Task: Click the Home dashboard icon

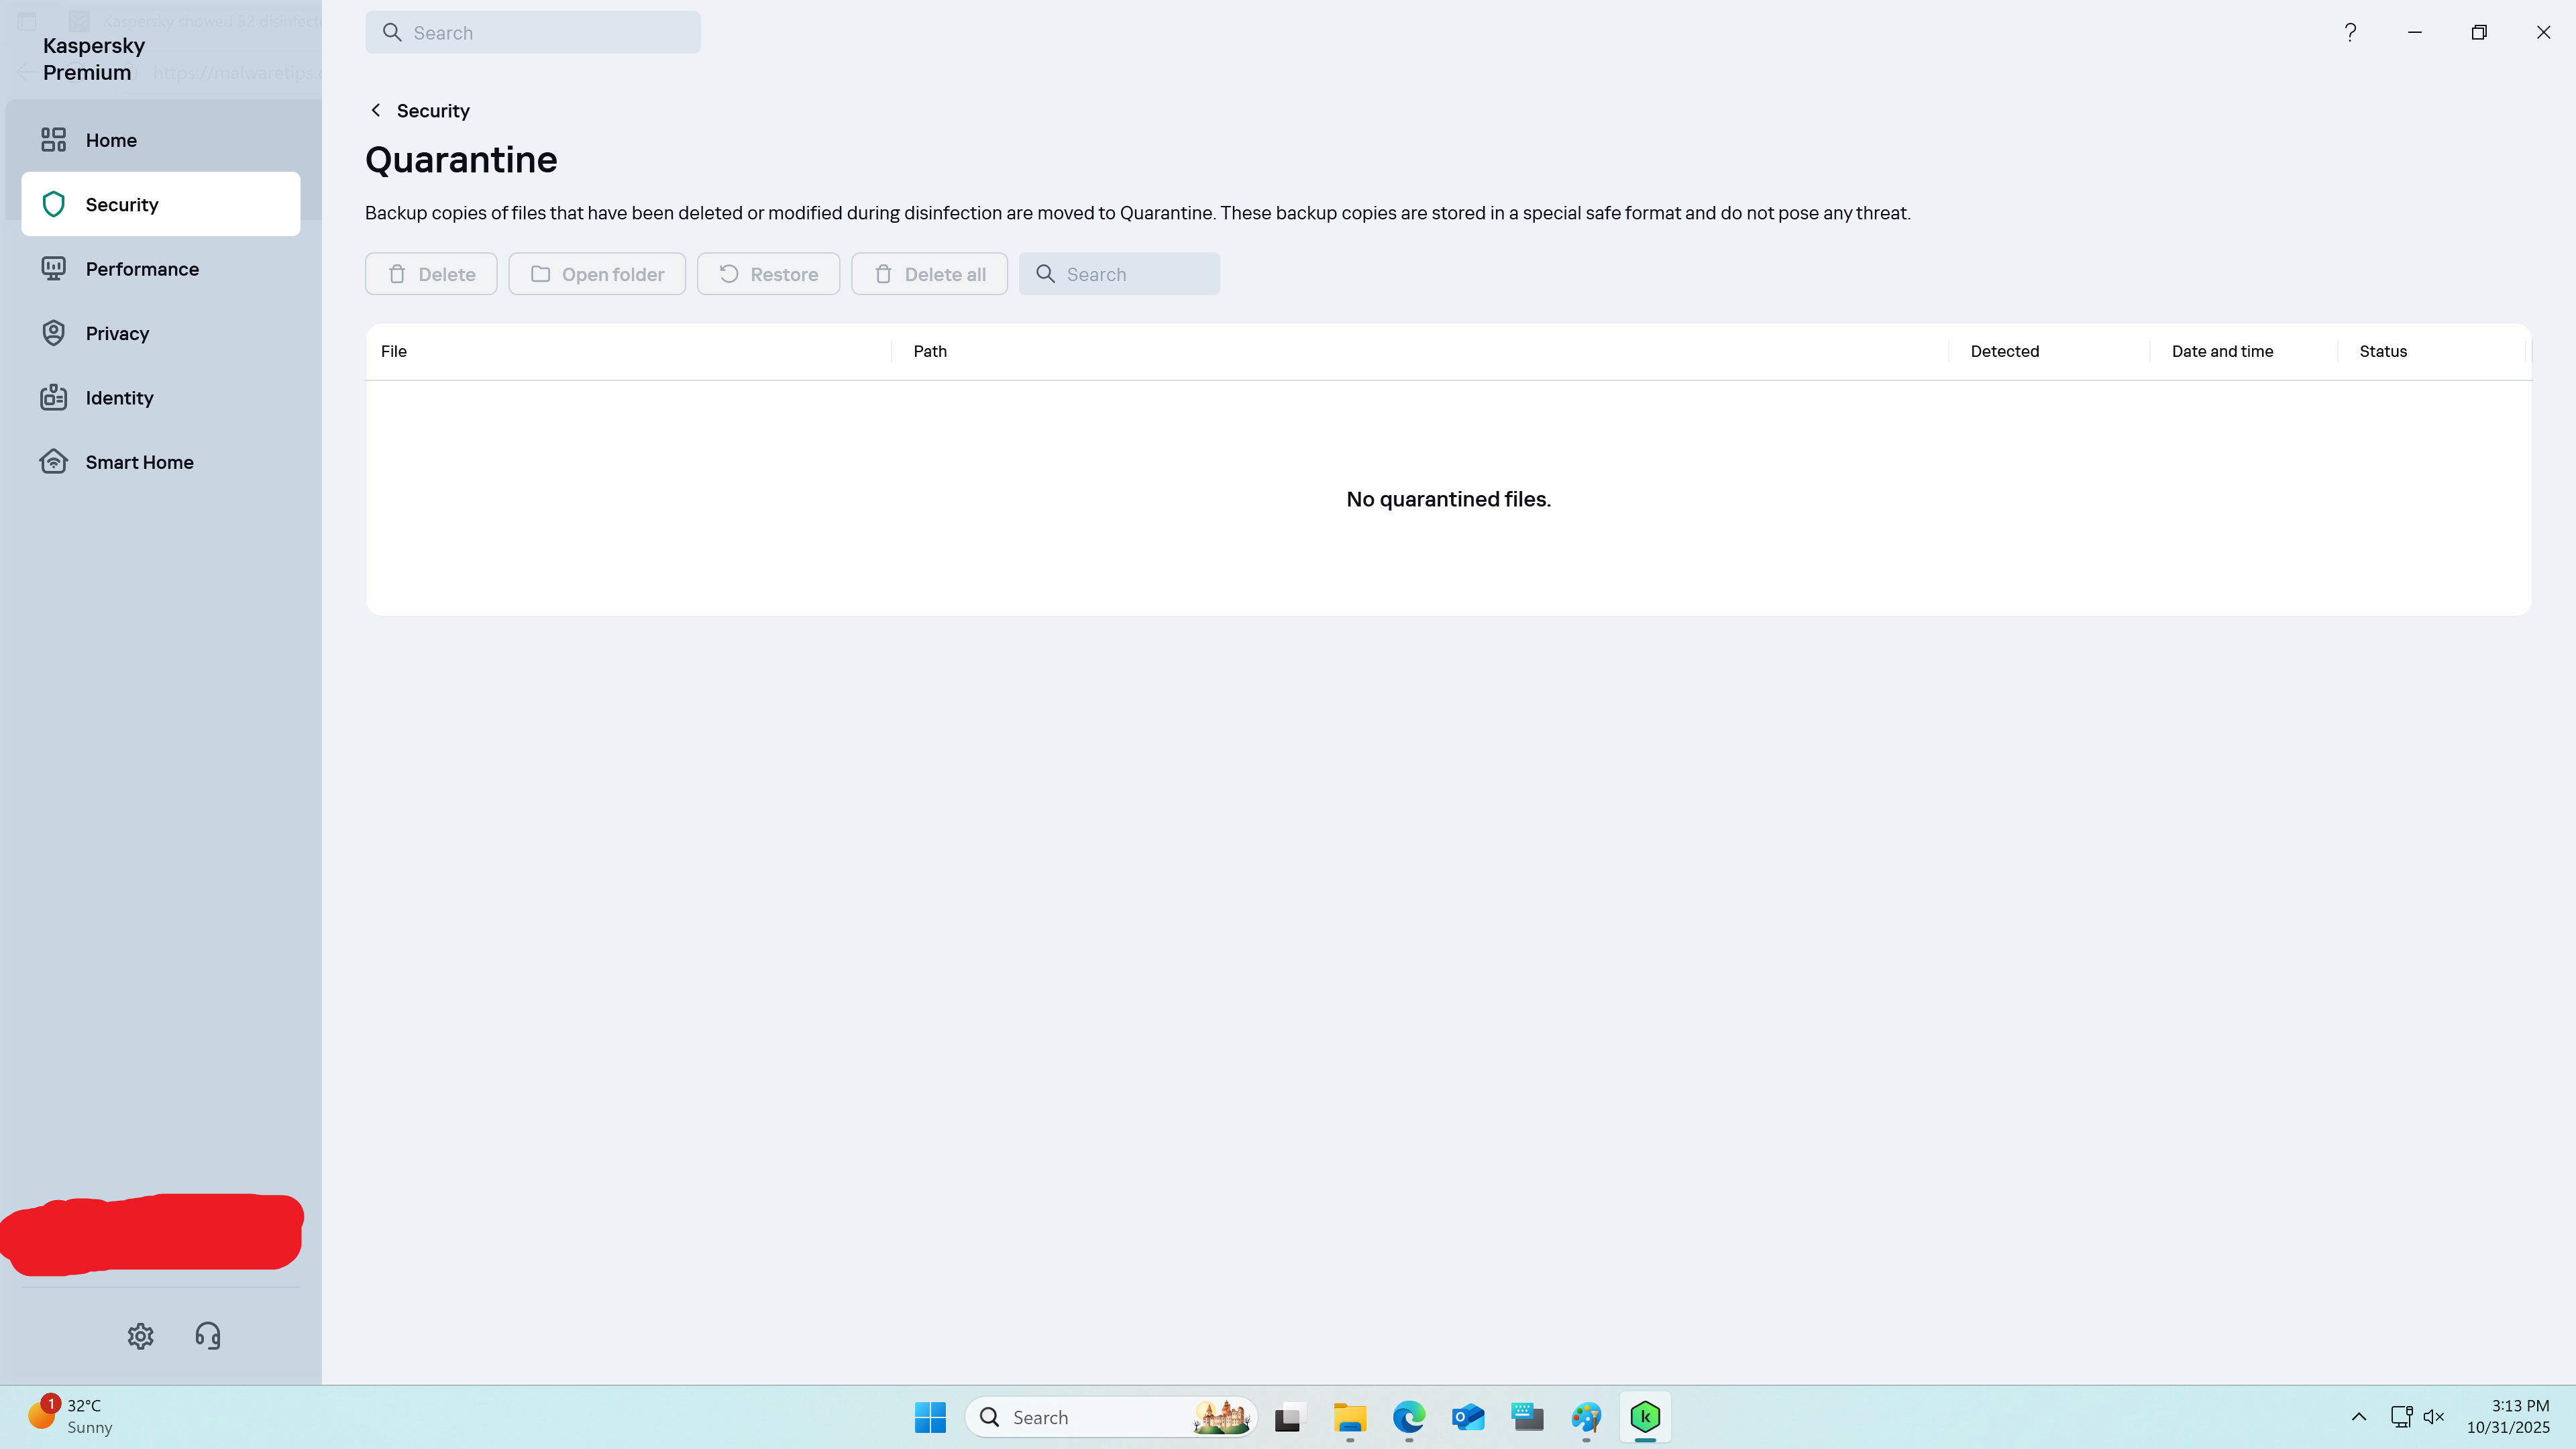Action: pos(54,140)
